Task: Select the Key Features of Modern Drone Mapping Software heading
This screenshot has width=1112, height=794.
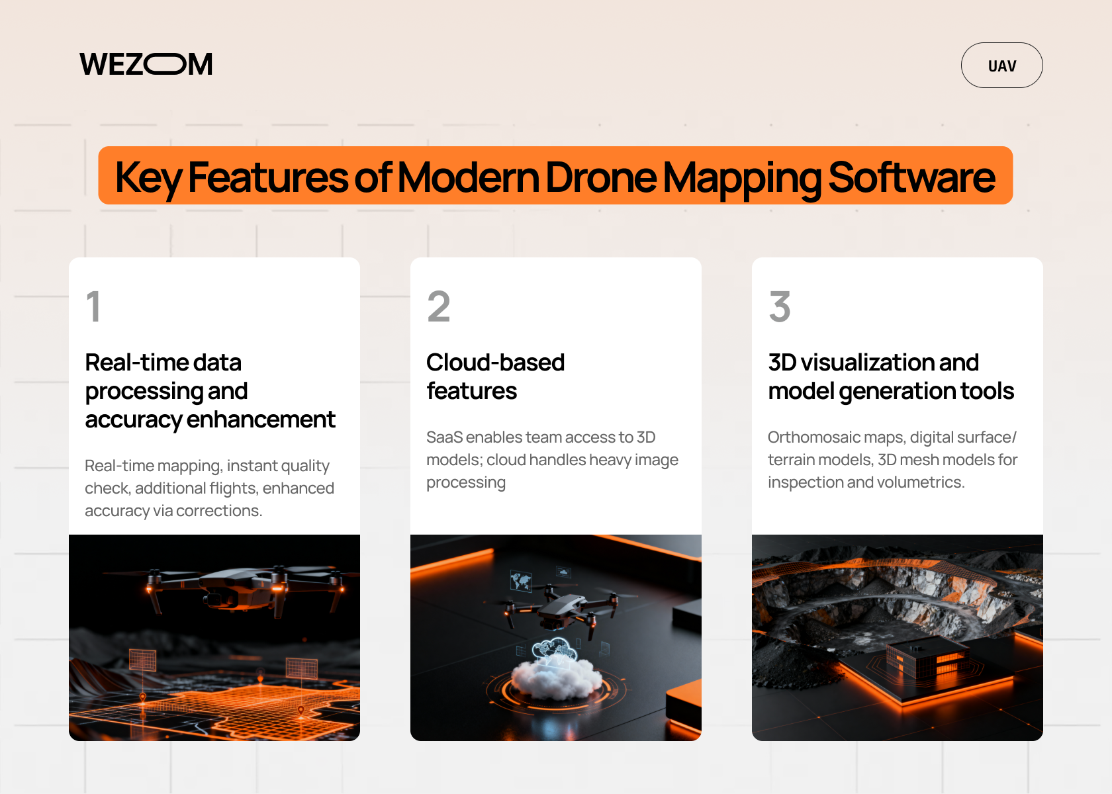Action: (555, 176)
